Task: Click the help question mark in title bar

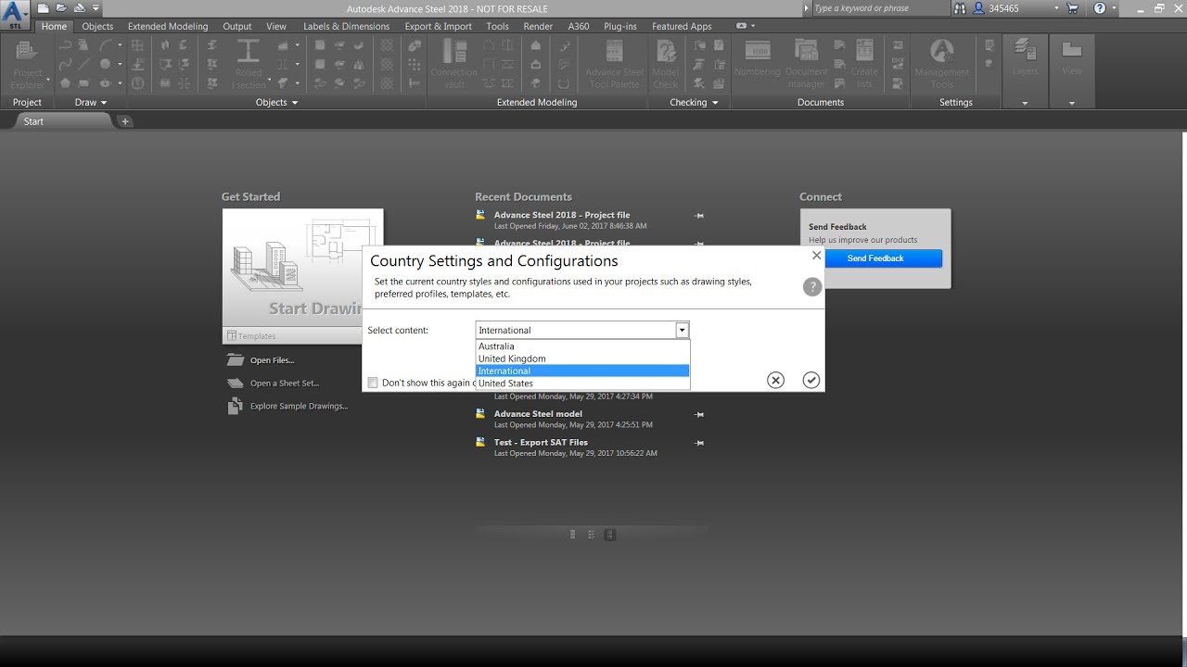Action: (x=1100, y=8)
